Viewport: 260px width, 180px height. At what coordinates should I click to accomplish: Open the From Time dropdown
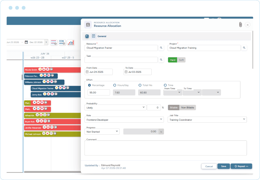(173, 92)
